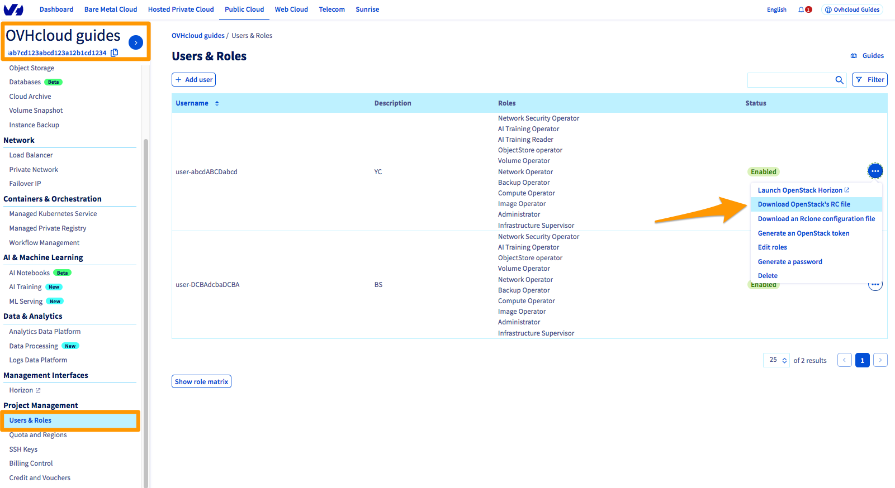Open the Sunrise tab

367,9
